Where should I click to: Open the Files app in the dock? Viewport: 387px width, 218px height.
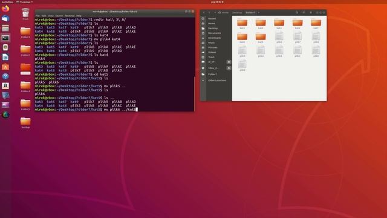coord(5,28)
